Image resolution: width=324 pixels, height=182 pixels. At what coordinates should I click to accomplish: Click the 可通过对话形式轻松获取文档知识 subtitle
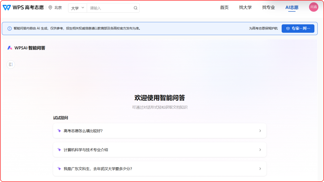[160, 107]
